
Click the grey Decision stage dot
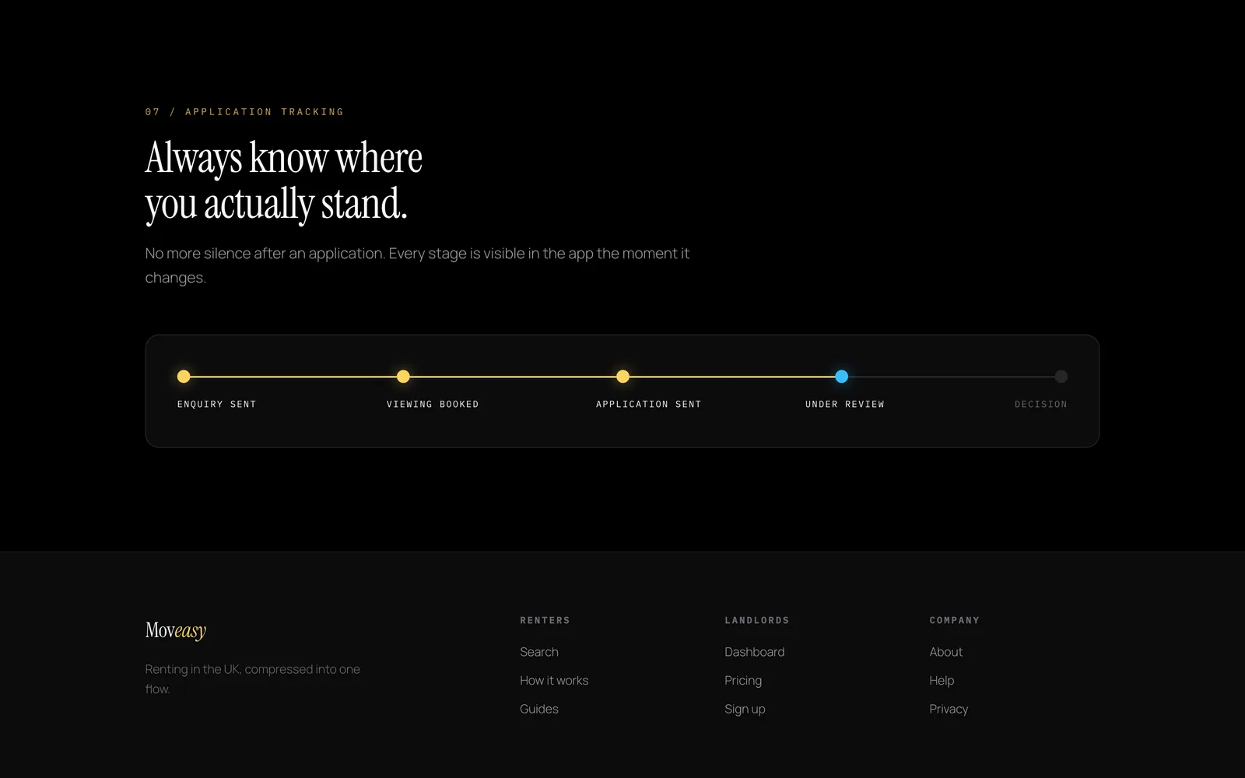tap(1061, 377)
